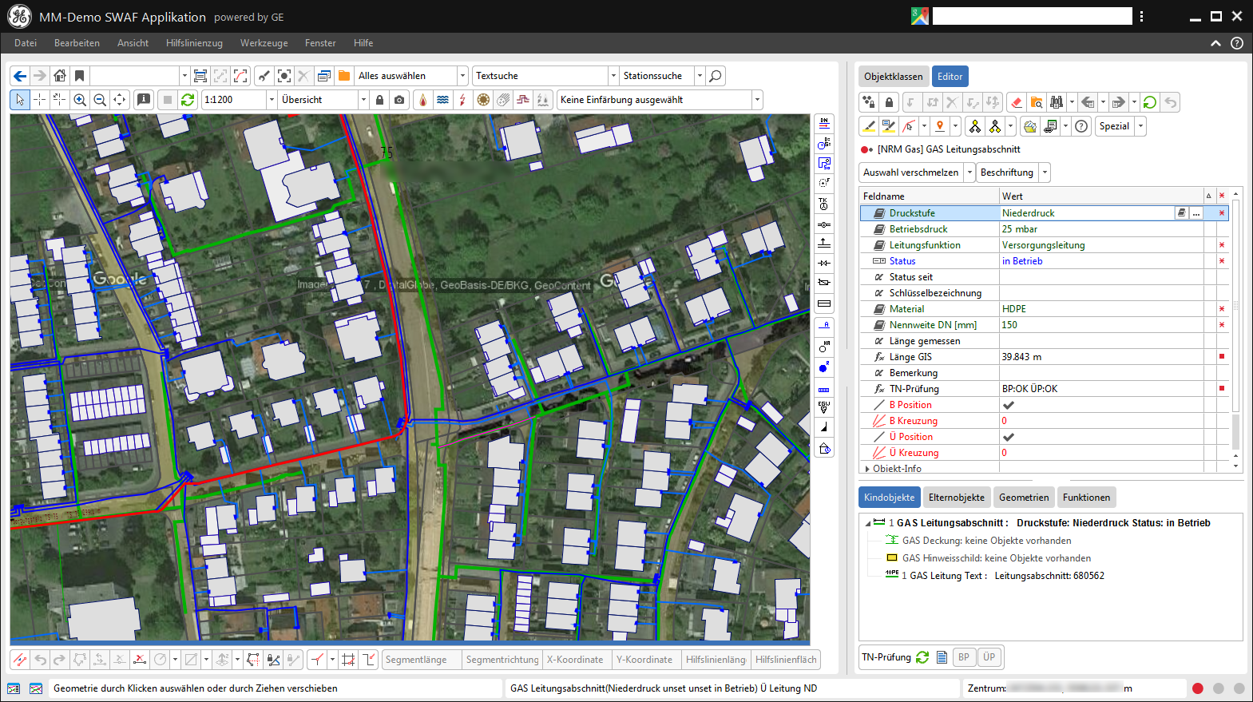Toggle the Ü Position checkmark
The width and height of the screenshot is (1253, 702).
pyautogui.click(x=1009, y=437)
